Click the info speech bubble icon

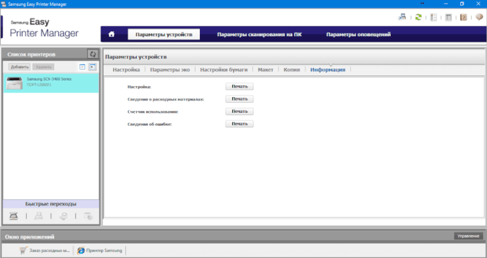click(478, 17)
